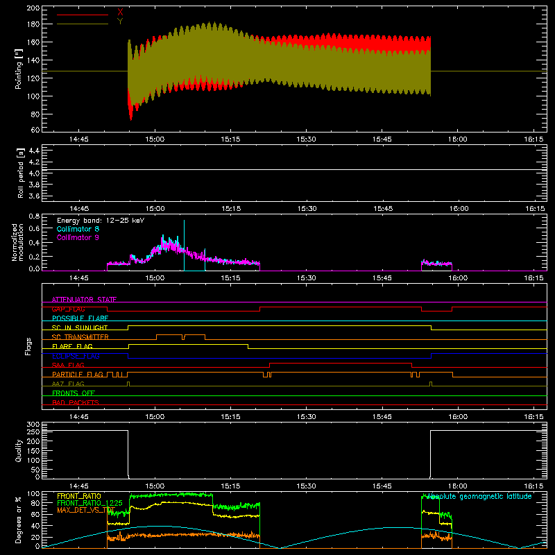Click the 14:45 tick label under Roll period plot

coord(79,209)
